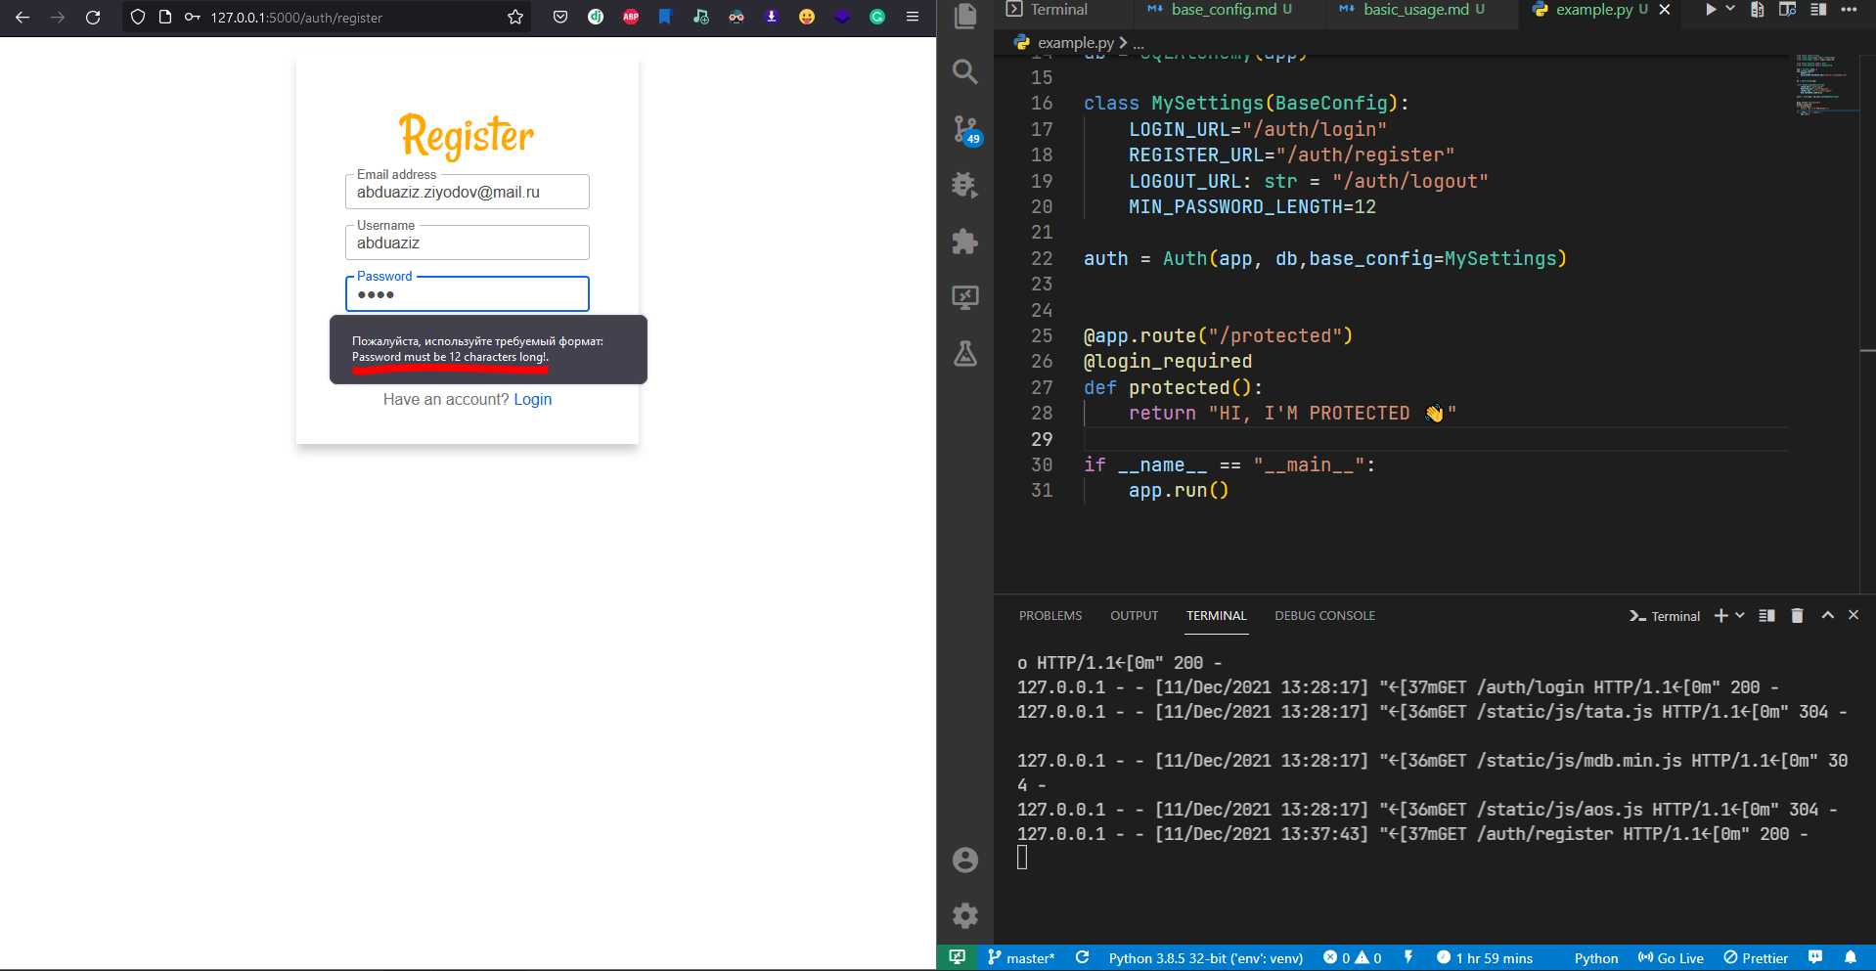
Task: Open the Run and Debug view
Action: click(x=965, y=185)
